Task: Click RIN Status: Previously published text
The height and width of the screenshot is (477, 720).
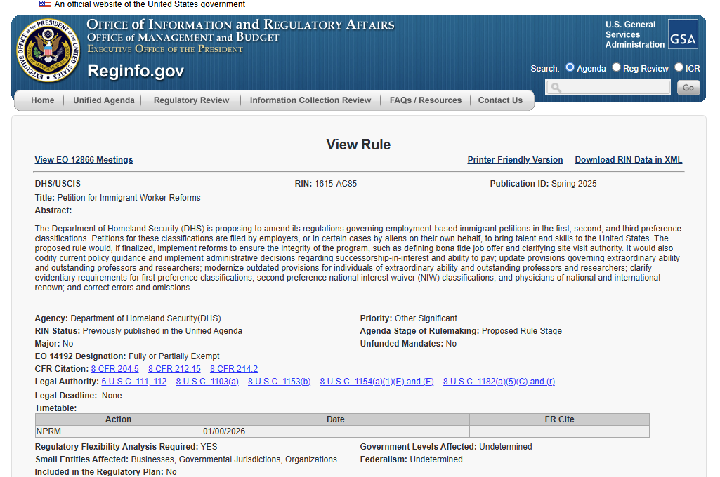Action: pyautogui.click(x=138, y=331)
